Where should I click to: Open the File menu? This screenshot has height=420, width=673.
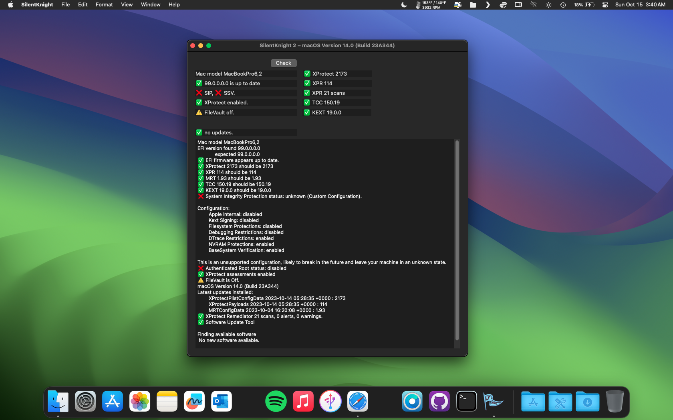tap(65, 5)
